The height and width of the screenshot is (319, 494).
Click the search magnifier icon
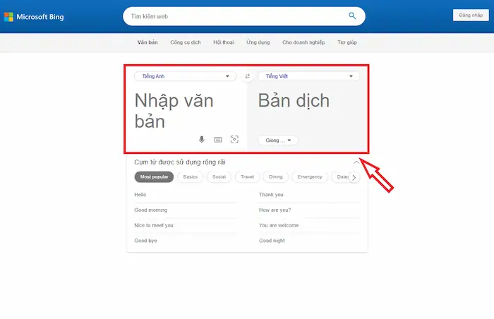point(352,16)
